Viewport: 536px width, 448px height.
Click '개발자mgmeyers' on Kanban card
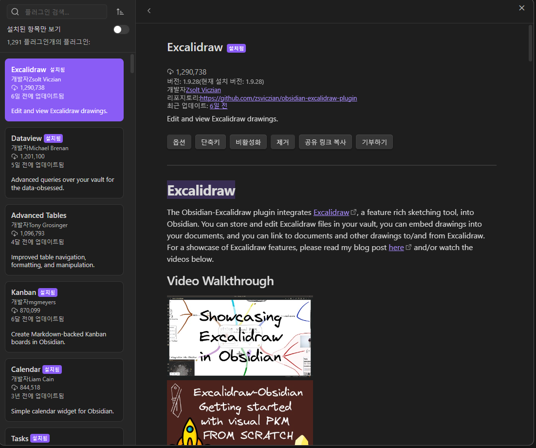[x=34, y=302]
